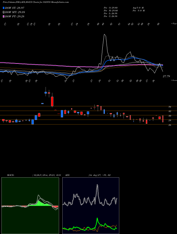Select the 'DOW ST: 28.97' legend text
177x234 pixels.
(x=15, y=8)
